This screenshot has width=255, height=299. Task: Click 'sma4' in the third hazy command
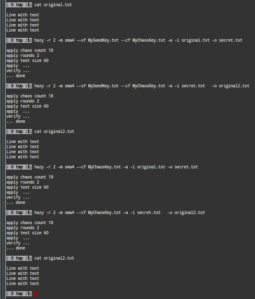point(69,167)
